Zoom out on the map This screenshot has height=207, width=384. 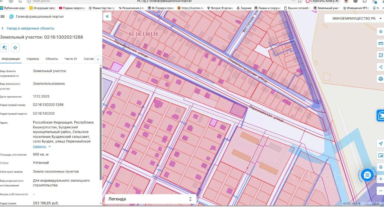[x=381, y=191]
